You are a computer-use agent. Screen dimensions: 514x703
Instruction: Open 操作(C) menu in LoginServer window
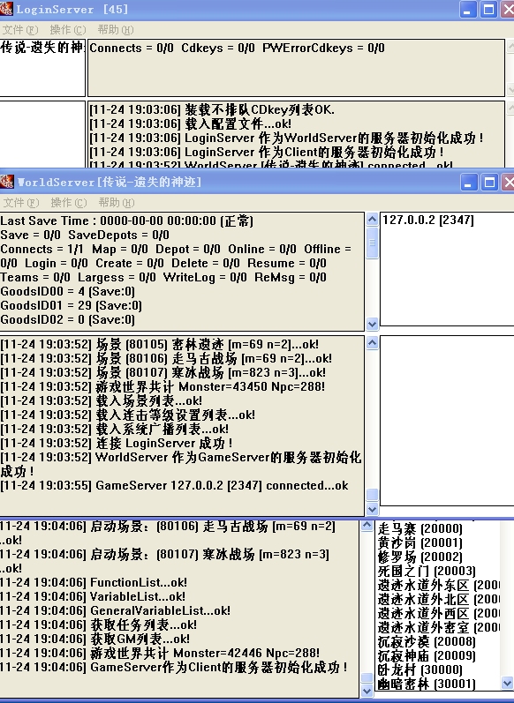pos(68,30)
